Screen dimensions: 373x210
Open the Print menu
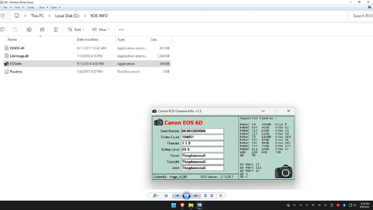[18, 7]
